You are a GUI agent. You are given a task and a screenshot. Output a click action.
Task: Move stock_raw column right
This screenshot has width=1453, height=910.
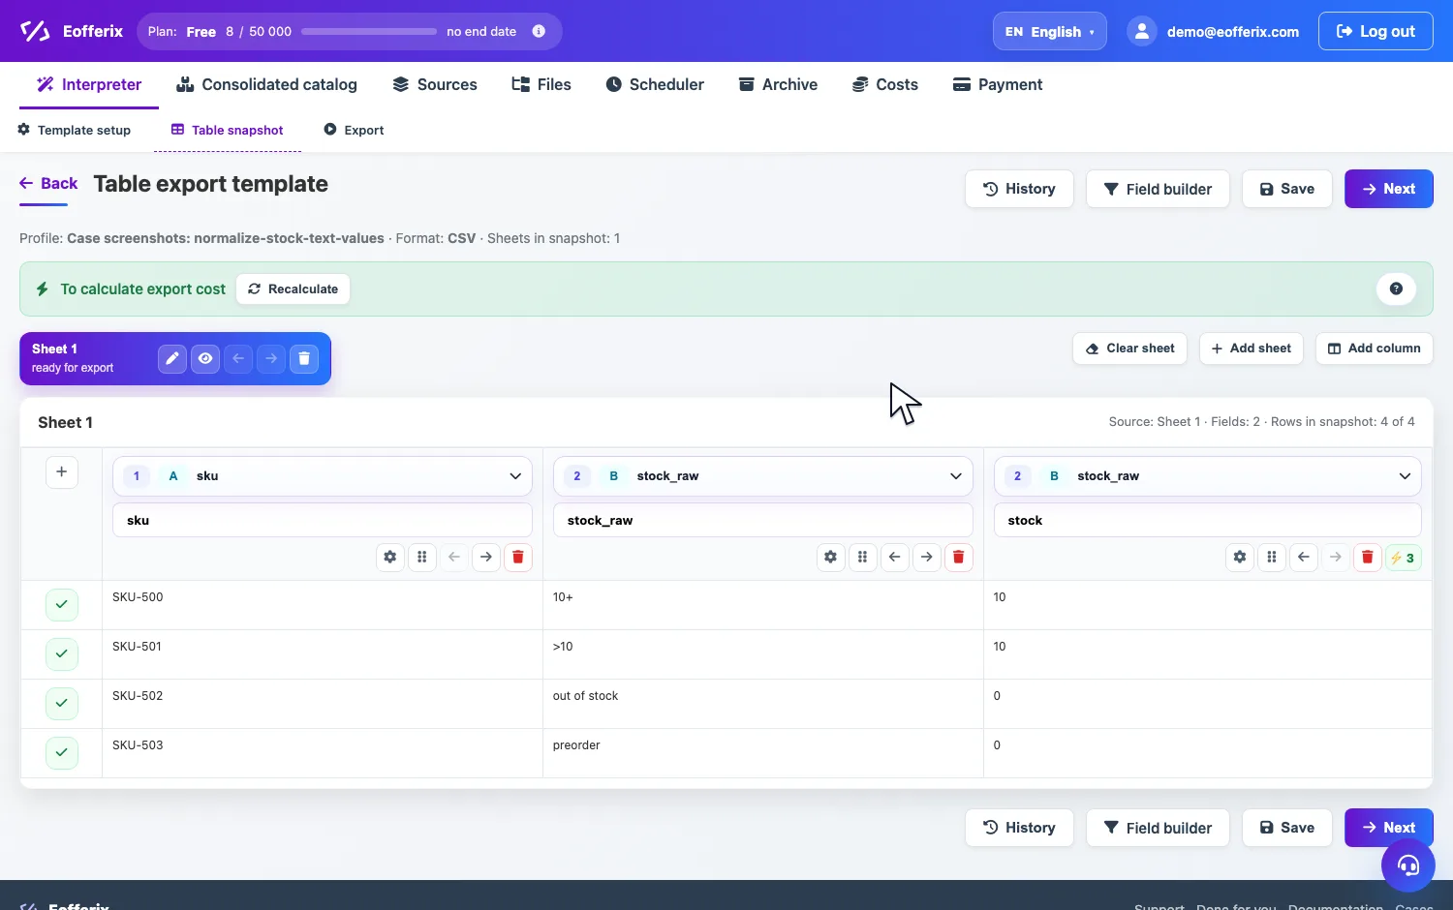[927, 557]
